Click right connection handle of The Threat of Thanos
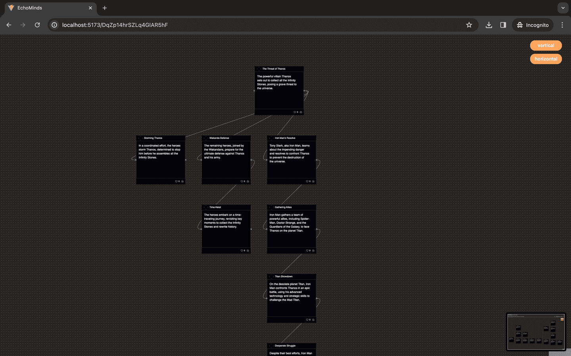 [x=304, y=91]
